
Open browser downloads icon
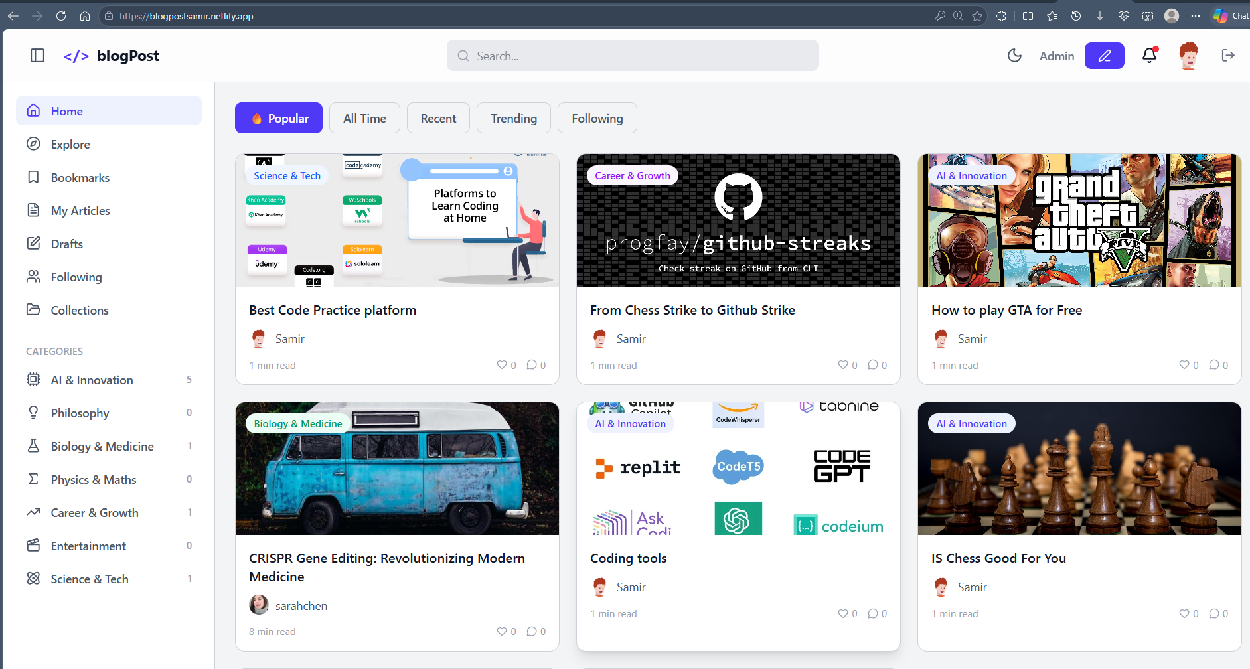[x=1100, y=16]
